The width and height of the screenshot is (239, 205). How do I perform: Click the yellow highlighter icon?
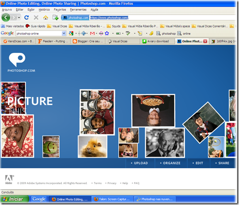[x=151, y=33]
